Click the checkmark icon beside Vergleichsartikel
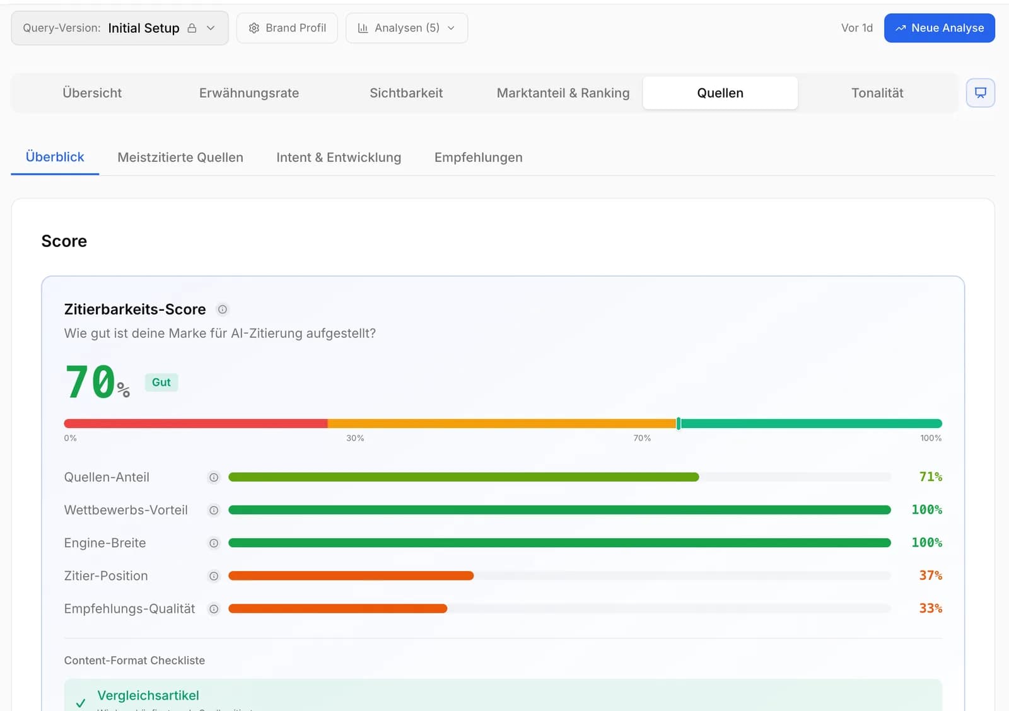 [81, 703]
